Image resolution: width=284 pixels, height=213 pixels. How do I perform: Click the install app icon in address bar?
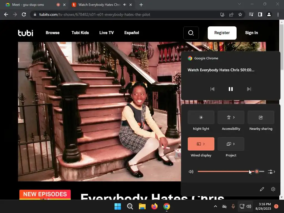(x=222, y=14)
